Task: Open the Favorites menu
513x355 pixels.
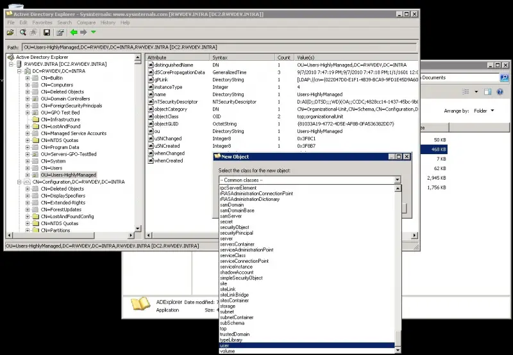Action: [x=42, y=22]
